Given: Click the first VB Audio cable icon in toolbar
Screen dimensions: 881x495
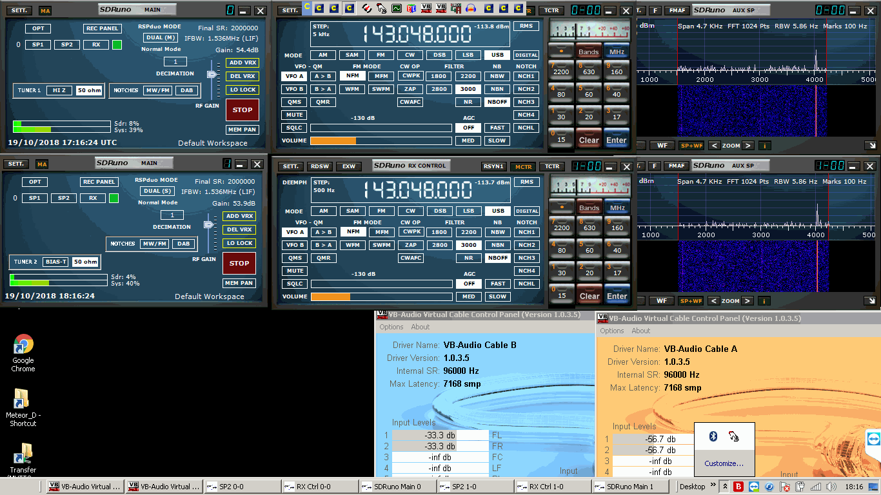Looking at the screenshot, I should (x=426, y=8).
